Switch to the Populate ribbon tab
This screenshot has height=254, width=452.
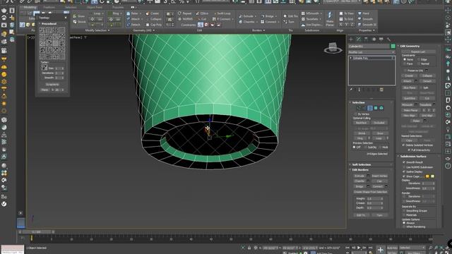point(118,7)
